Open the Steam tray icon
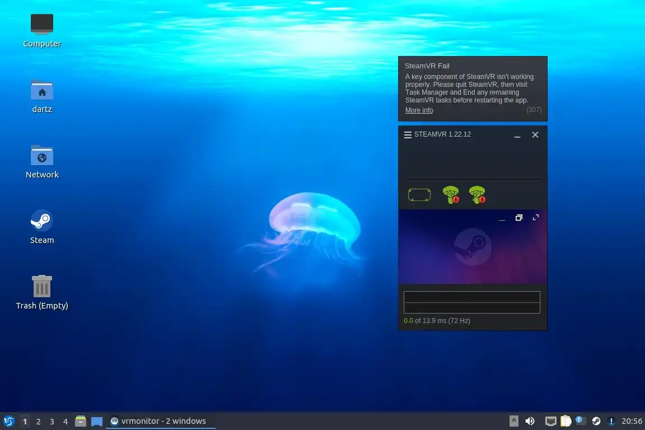 coord(596,421)
